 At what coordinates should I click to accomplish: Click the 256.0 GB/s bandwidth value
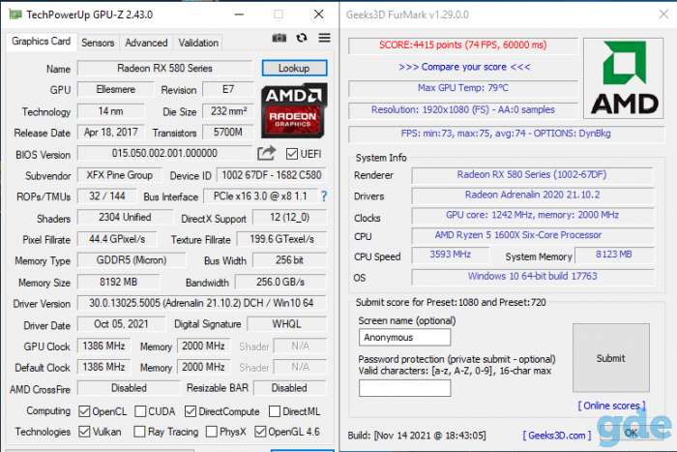click(280, 282)
